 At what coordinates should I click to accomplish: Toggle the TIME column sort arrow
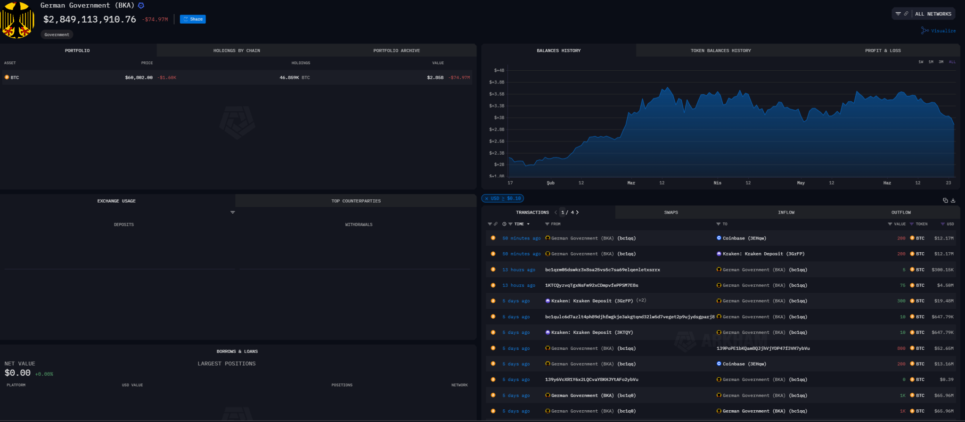point(528,224)
